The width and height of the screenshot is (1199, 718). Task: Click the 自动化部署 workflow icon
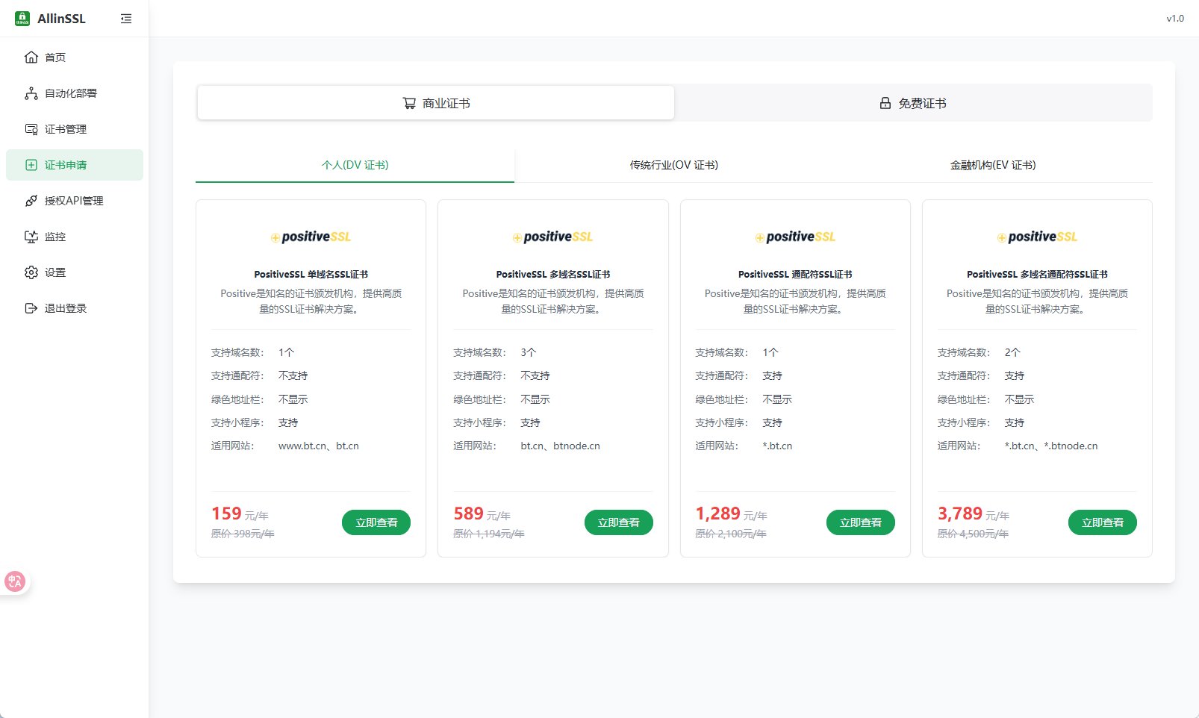[x=31, y=93]
